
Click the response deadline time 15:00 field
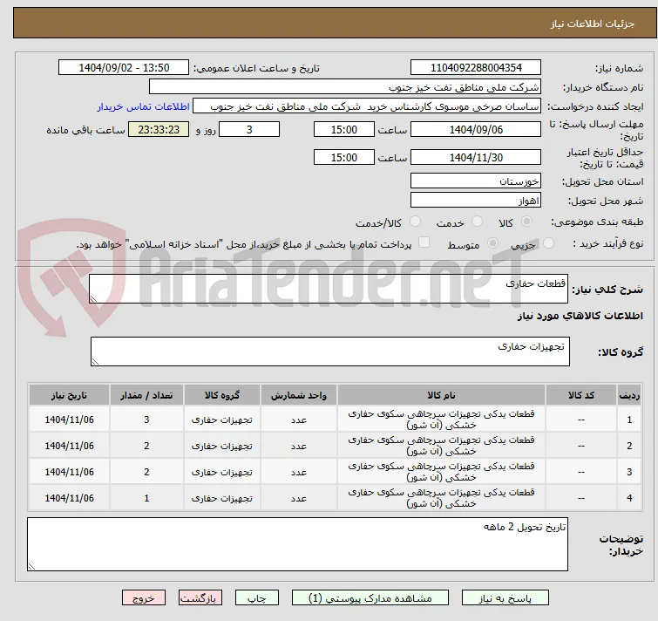click(343, 129)
